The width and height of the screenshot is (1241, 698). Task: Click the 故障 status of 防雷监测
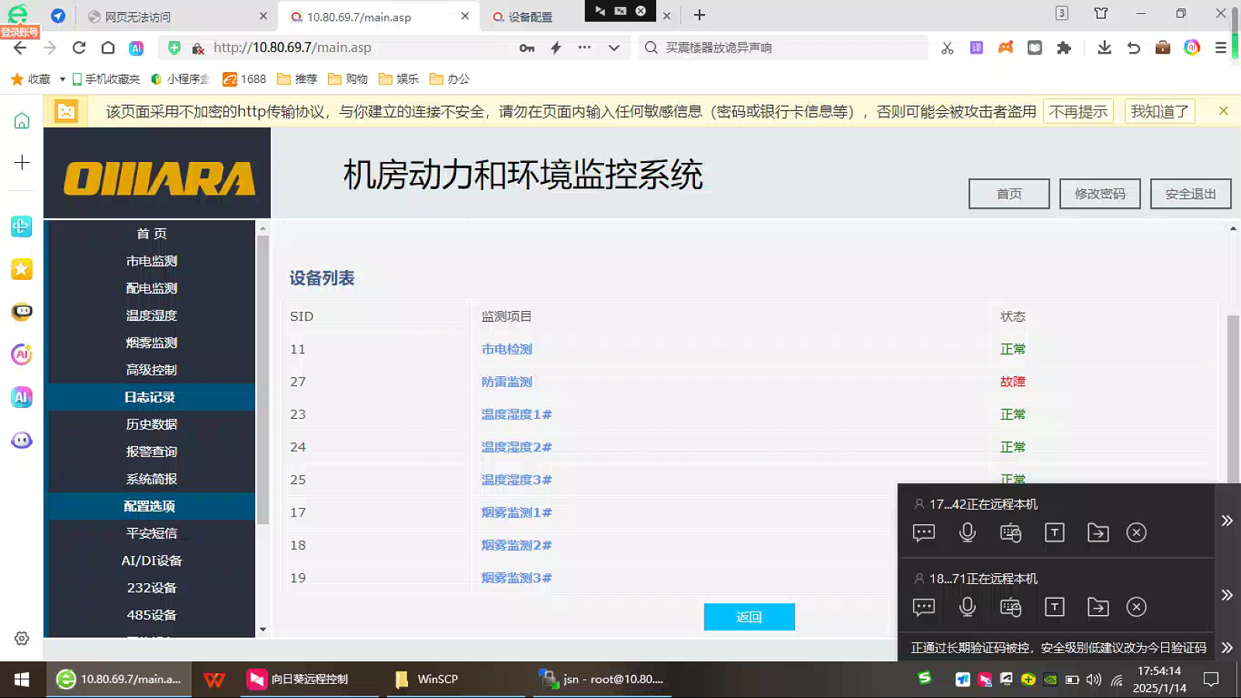pos(1013,382)
